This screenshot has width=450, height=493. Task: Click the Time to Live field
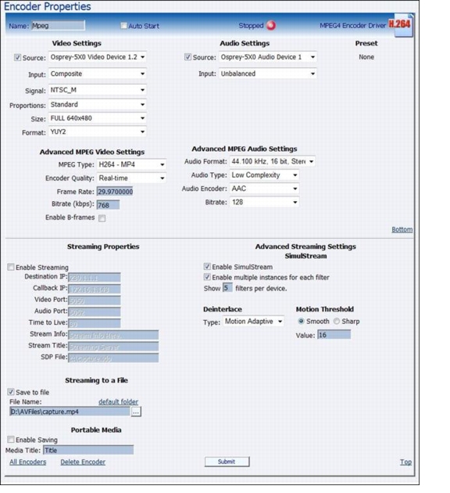click(95, 323)
